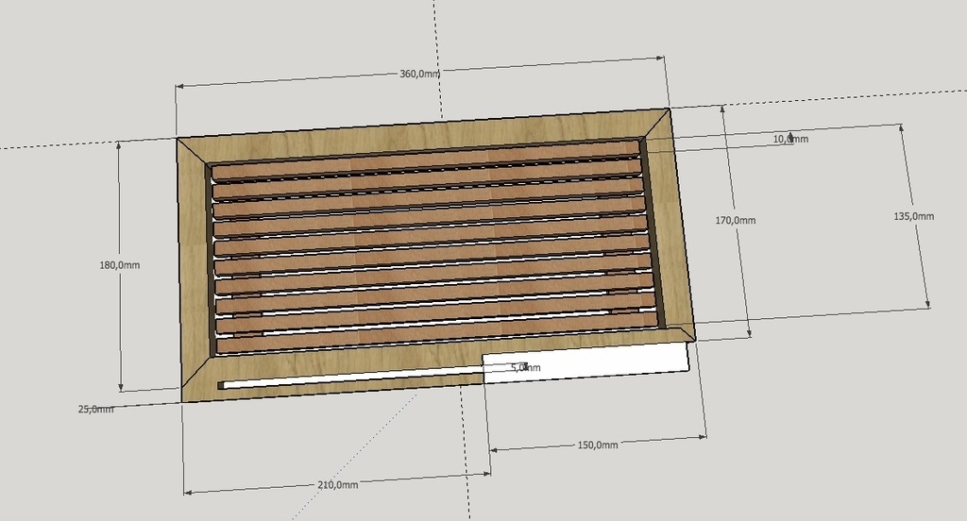Select the 360,0mm dimension label
This screenshot has width=967, height=521.
click(420, 74)
